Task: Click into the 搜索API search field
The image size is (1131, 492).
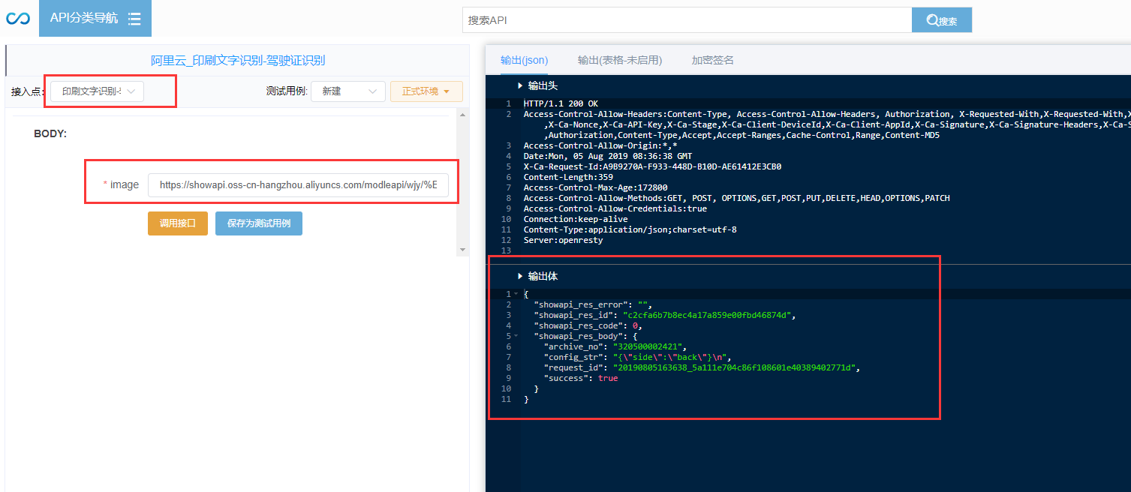Action: (x=687, y=20)
